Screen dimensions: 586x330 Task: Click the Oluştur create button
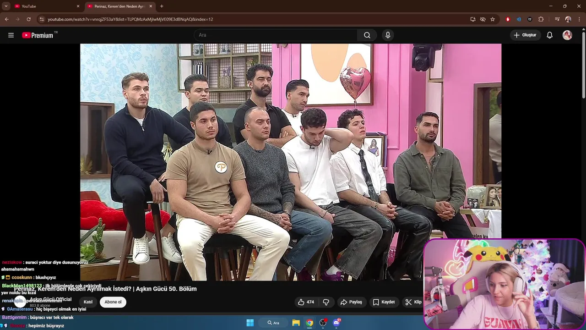point(526,35)
